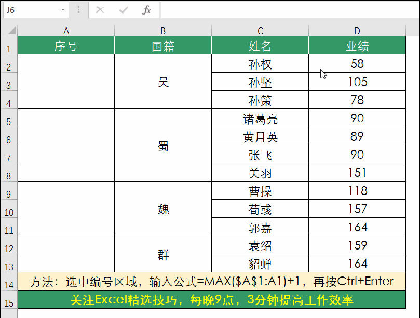This screenshot has height=318, width=420.
Task: Select column D header
Action: 357,31
